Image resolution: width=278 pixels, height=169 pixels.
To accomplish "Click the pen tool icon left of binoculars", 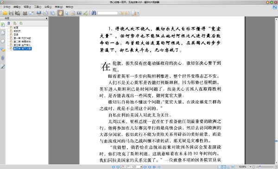I will 85,13.
